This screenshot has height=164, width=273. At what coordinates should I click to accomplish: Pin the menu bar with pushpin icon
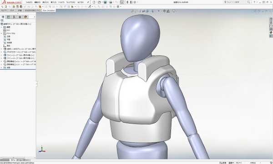pyautogui.click(x=88, y=2)
